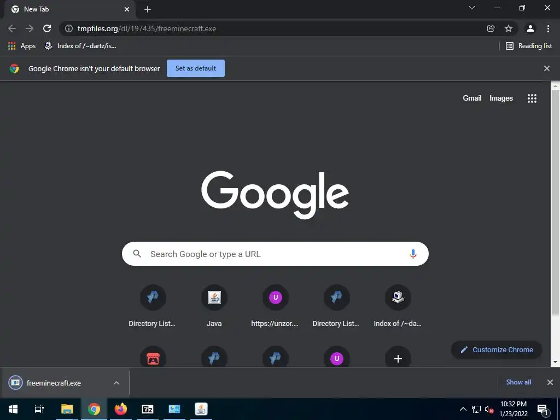Click the Google search box
This screenshot has height=420, width=560.
click(x=275, y=254)
